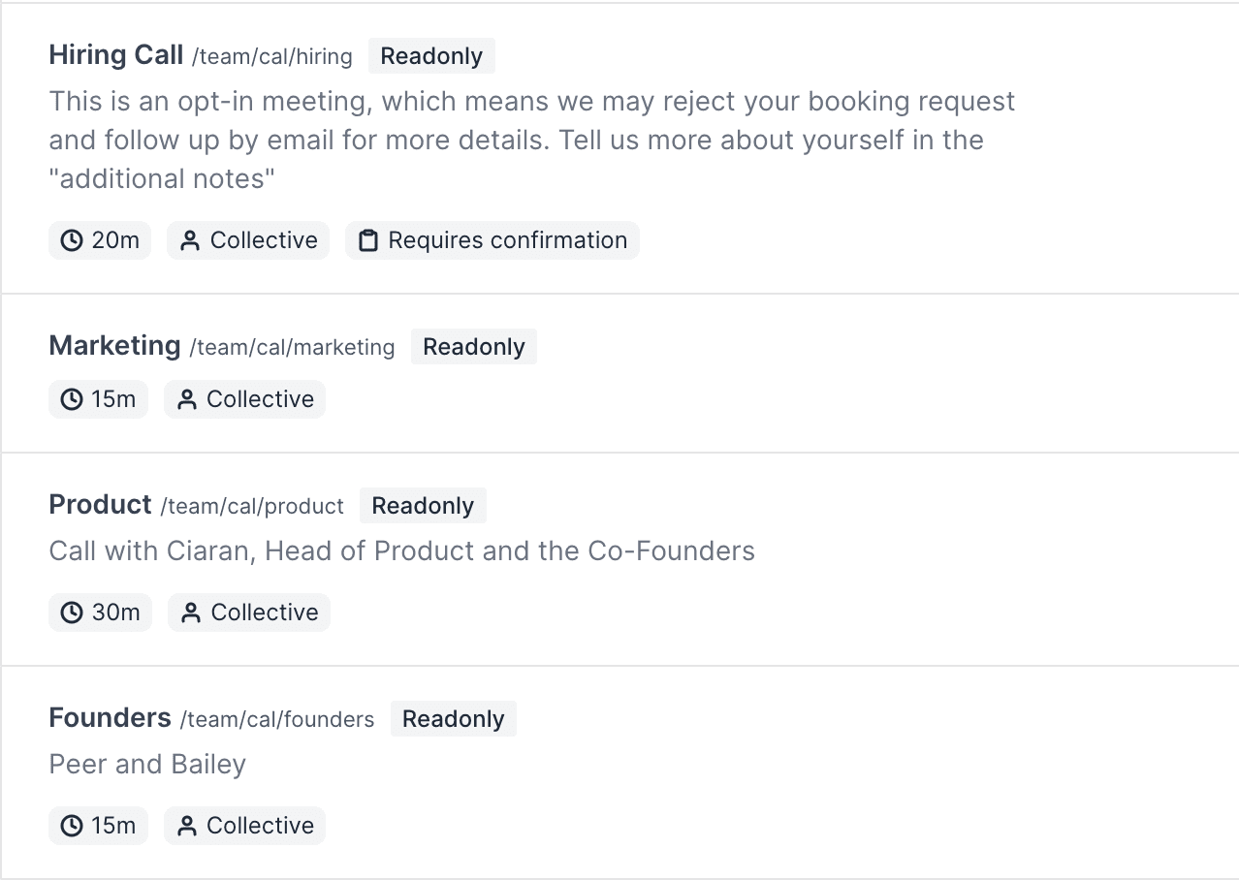Screen dimensions: 1239x880
Task: Click the /team/cal/founders URL slug
Action: [x=277, y=719]
